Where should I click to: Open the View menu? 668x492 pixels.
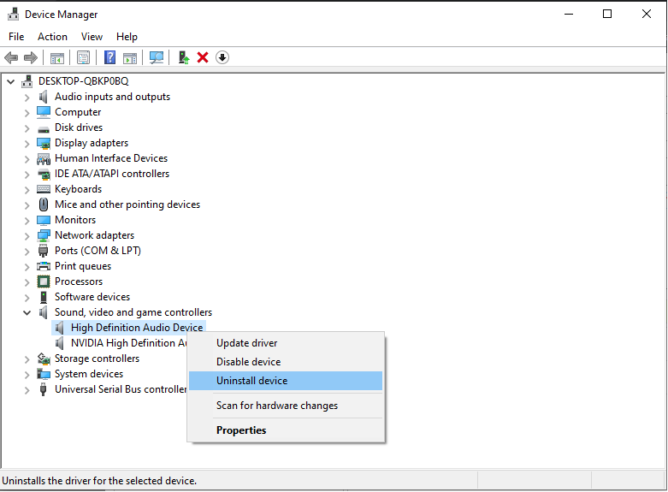tap(92, 37)
